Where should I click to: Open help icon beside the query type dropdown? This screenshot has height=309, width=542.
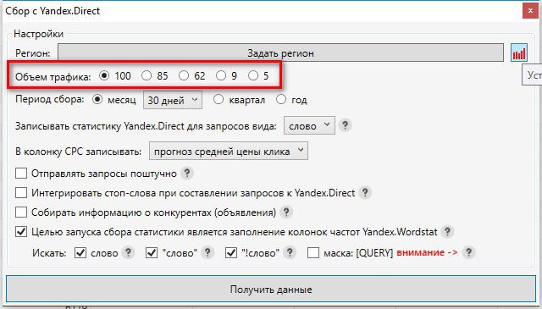pyautogui.click(x=345, y=125)
